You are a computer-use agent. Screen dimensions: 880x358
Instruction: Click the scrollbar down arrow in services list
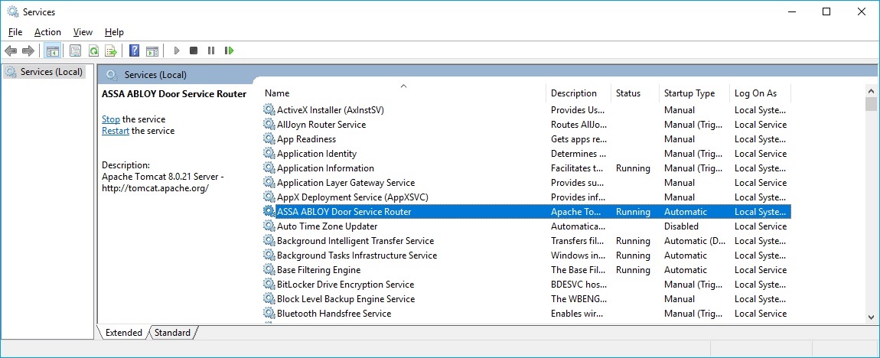[871, 317]
